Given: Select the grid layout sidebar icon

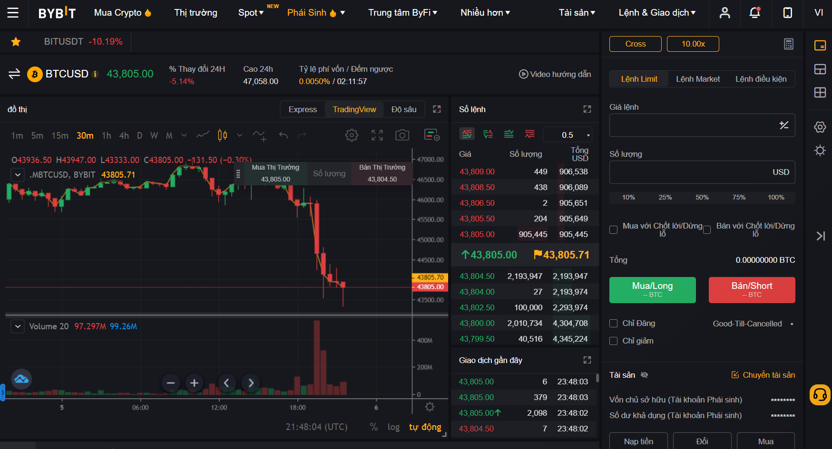Looking at the screenshot, I should click(820, 93).
